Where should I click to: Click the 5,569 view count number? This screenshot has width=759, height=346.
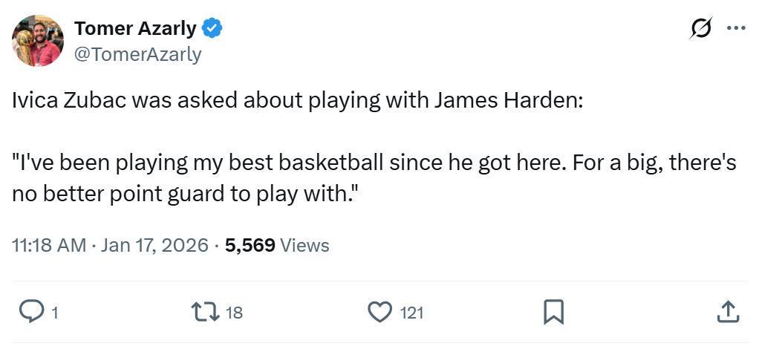tap(250, 245)
